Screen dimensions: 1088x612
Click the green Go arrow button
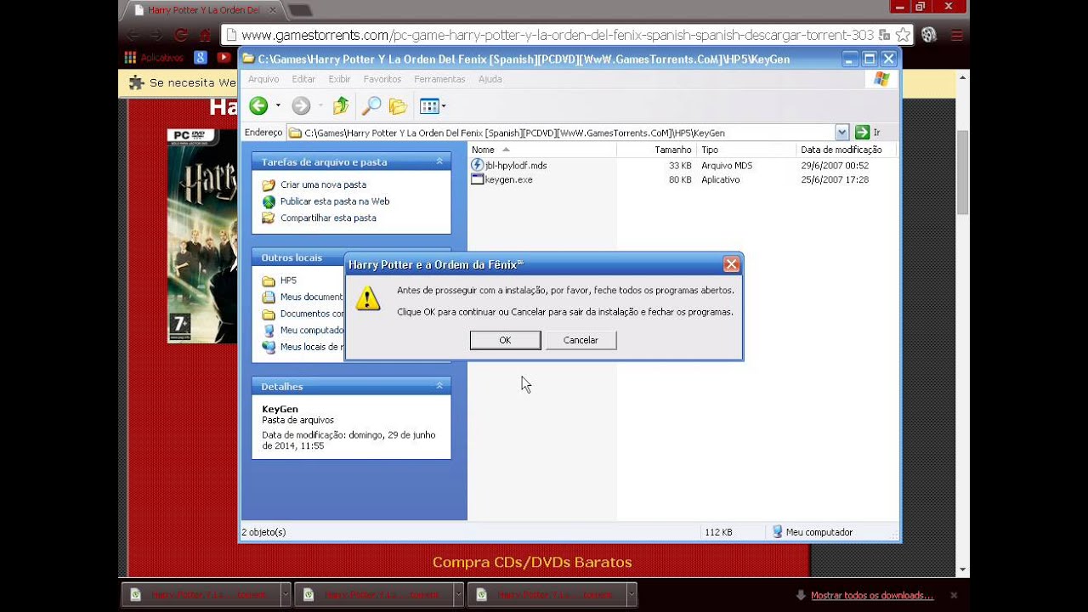pos(862,133)
